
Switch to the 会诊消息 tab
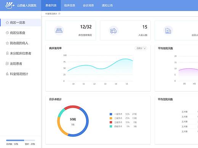pyautogui.click(x=88, y=5)
